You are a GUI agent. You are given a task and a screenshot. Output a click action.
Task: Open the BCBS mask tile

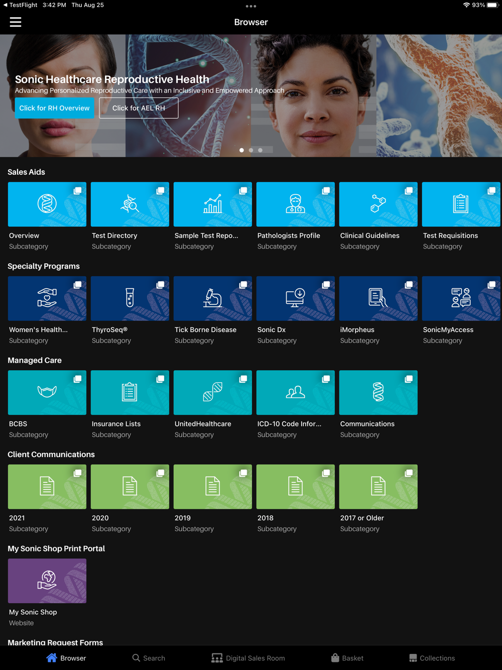point(47,393)
